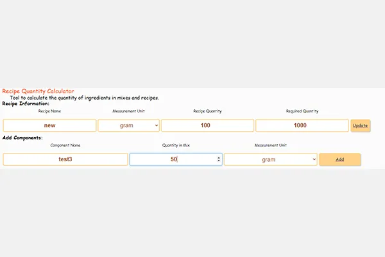385x257 pixels.
Task: Increase Quantity in Mix with up arrow
Action: click(219, 157)
